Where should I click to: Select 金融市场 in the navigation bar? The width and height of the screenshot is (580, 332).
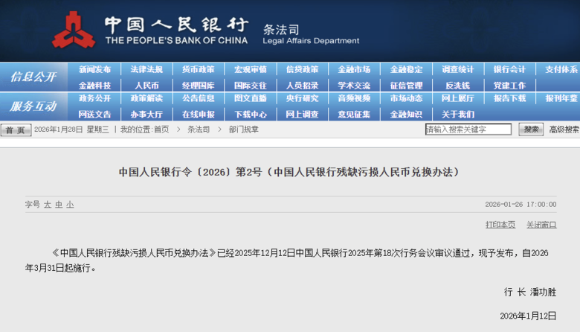(354, 69)
